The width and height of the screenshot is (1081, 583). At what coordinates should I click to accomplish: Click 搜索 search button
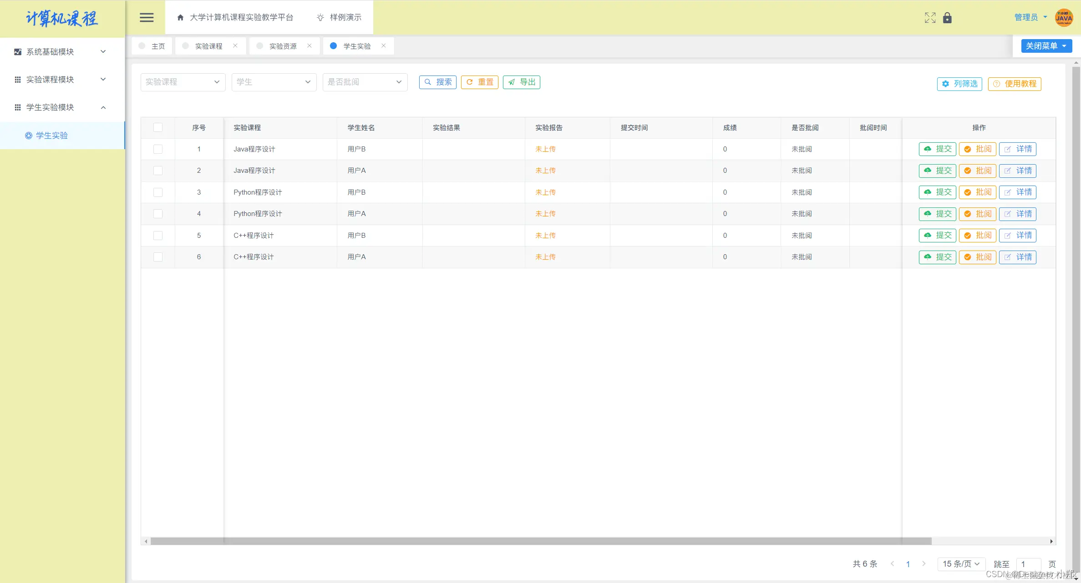438,82
